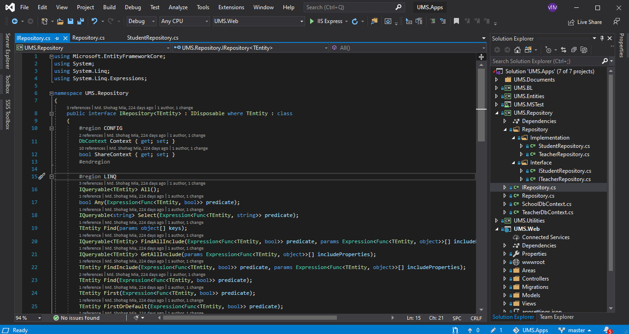Open the Extensions menu

pos(231,7)
